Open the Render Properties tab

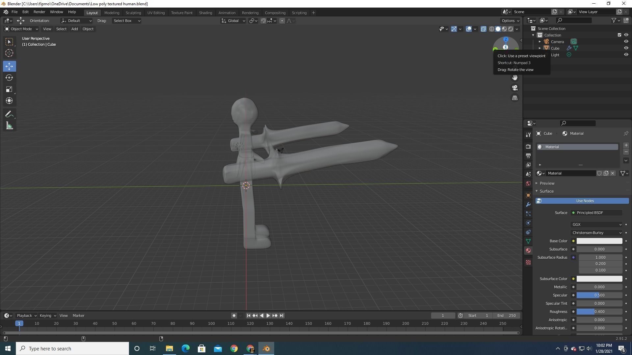pos(528,146)
